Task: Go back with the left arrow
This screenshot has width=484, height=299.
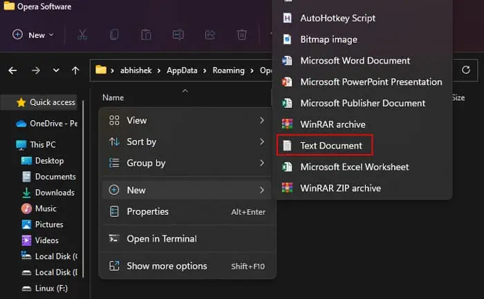Action: point(12,70)
